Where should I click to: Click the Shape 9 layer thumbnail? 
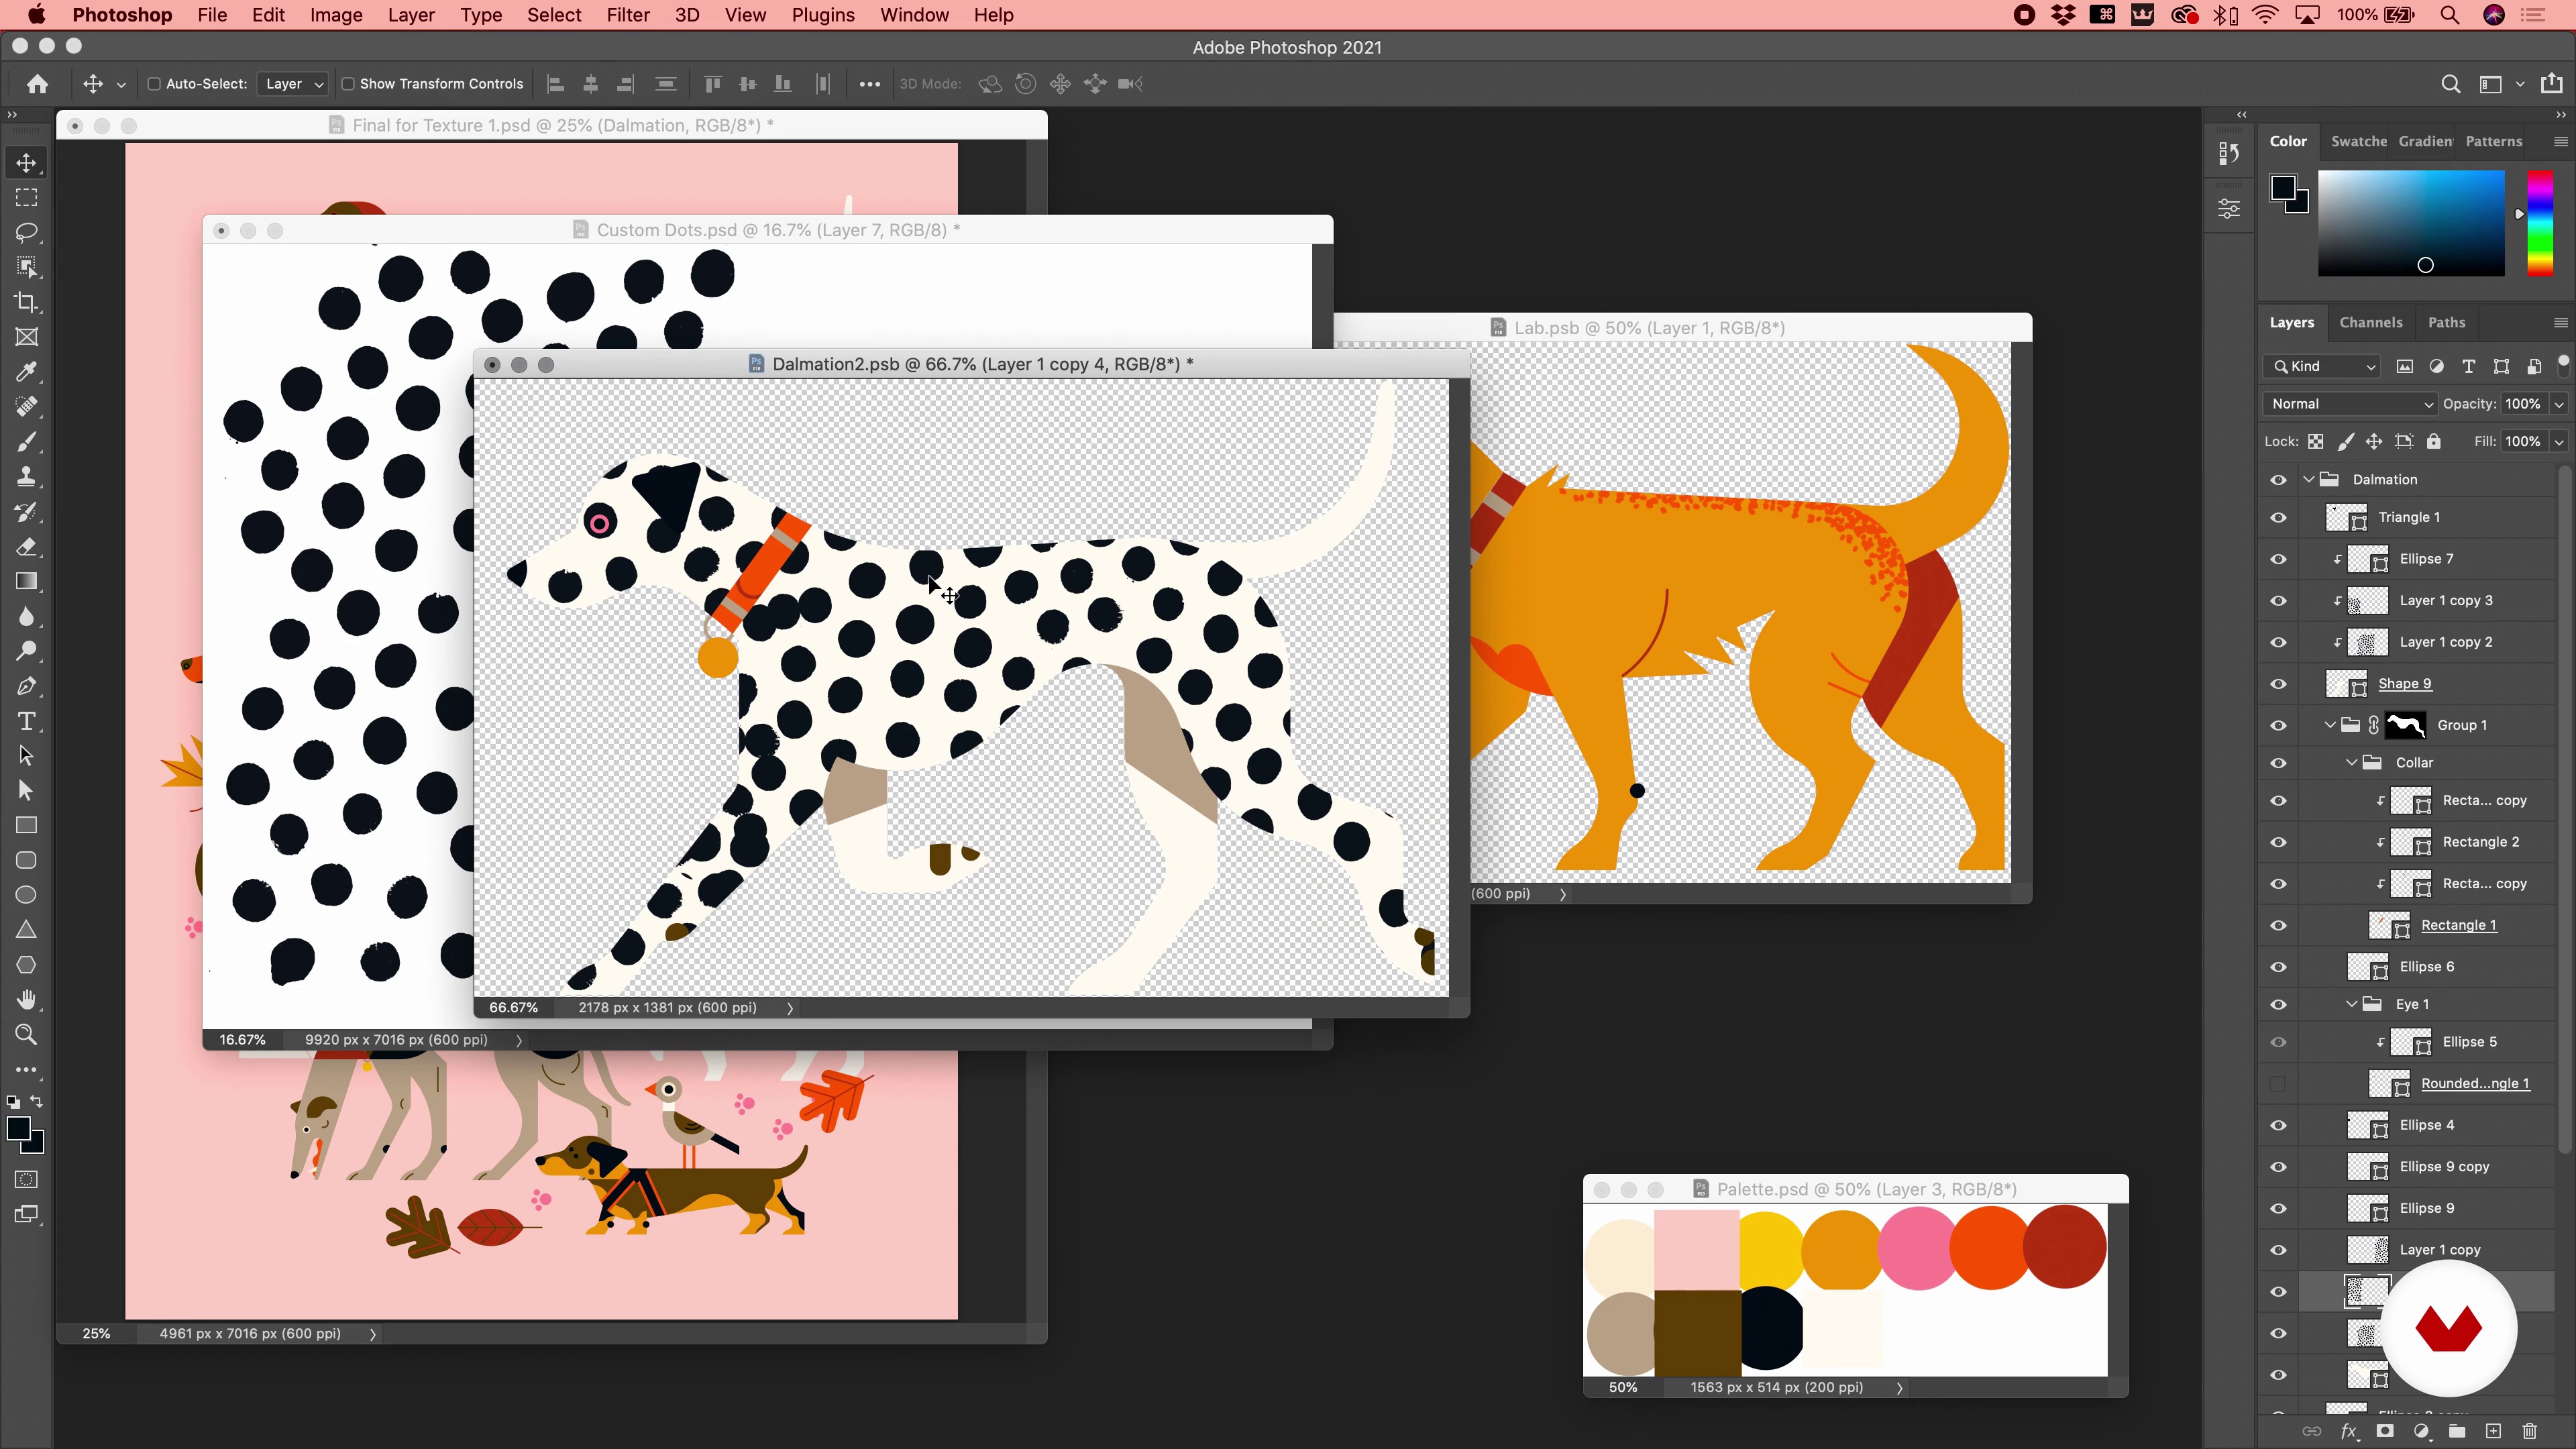(x=2347, y=684)
